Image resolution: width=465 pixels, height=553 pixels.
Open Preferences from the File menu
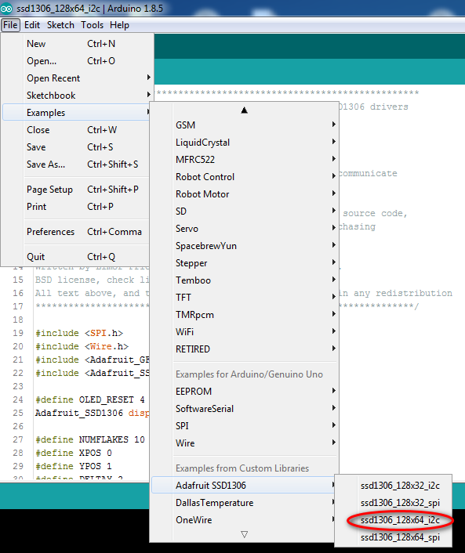point(76,232)
